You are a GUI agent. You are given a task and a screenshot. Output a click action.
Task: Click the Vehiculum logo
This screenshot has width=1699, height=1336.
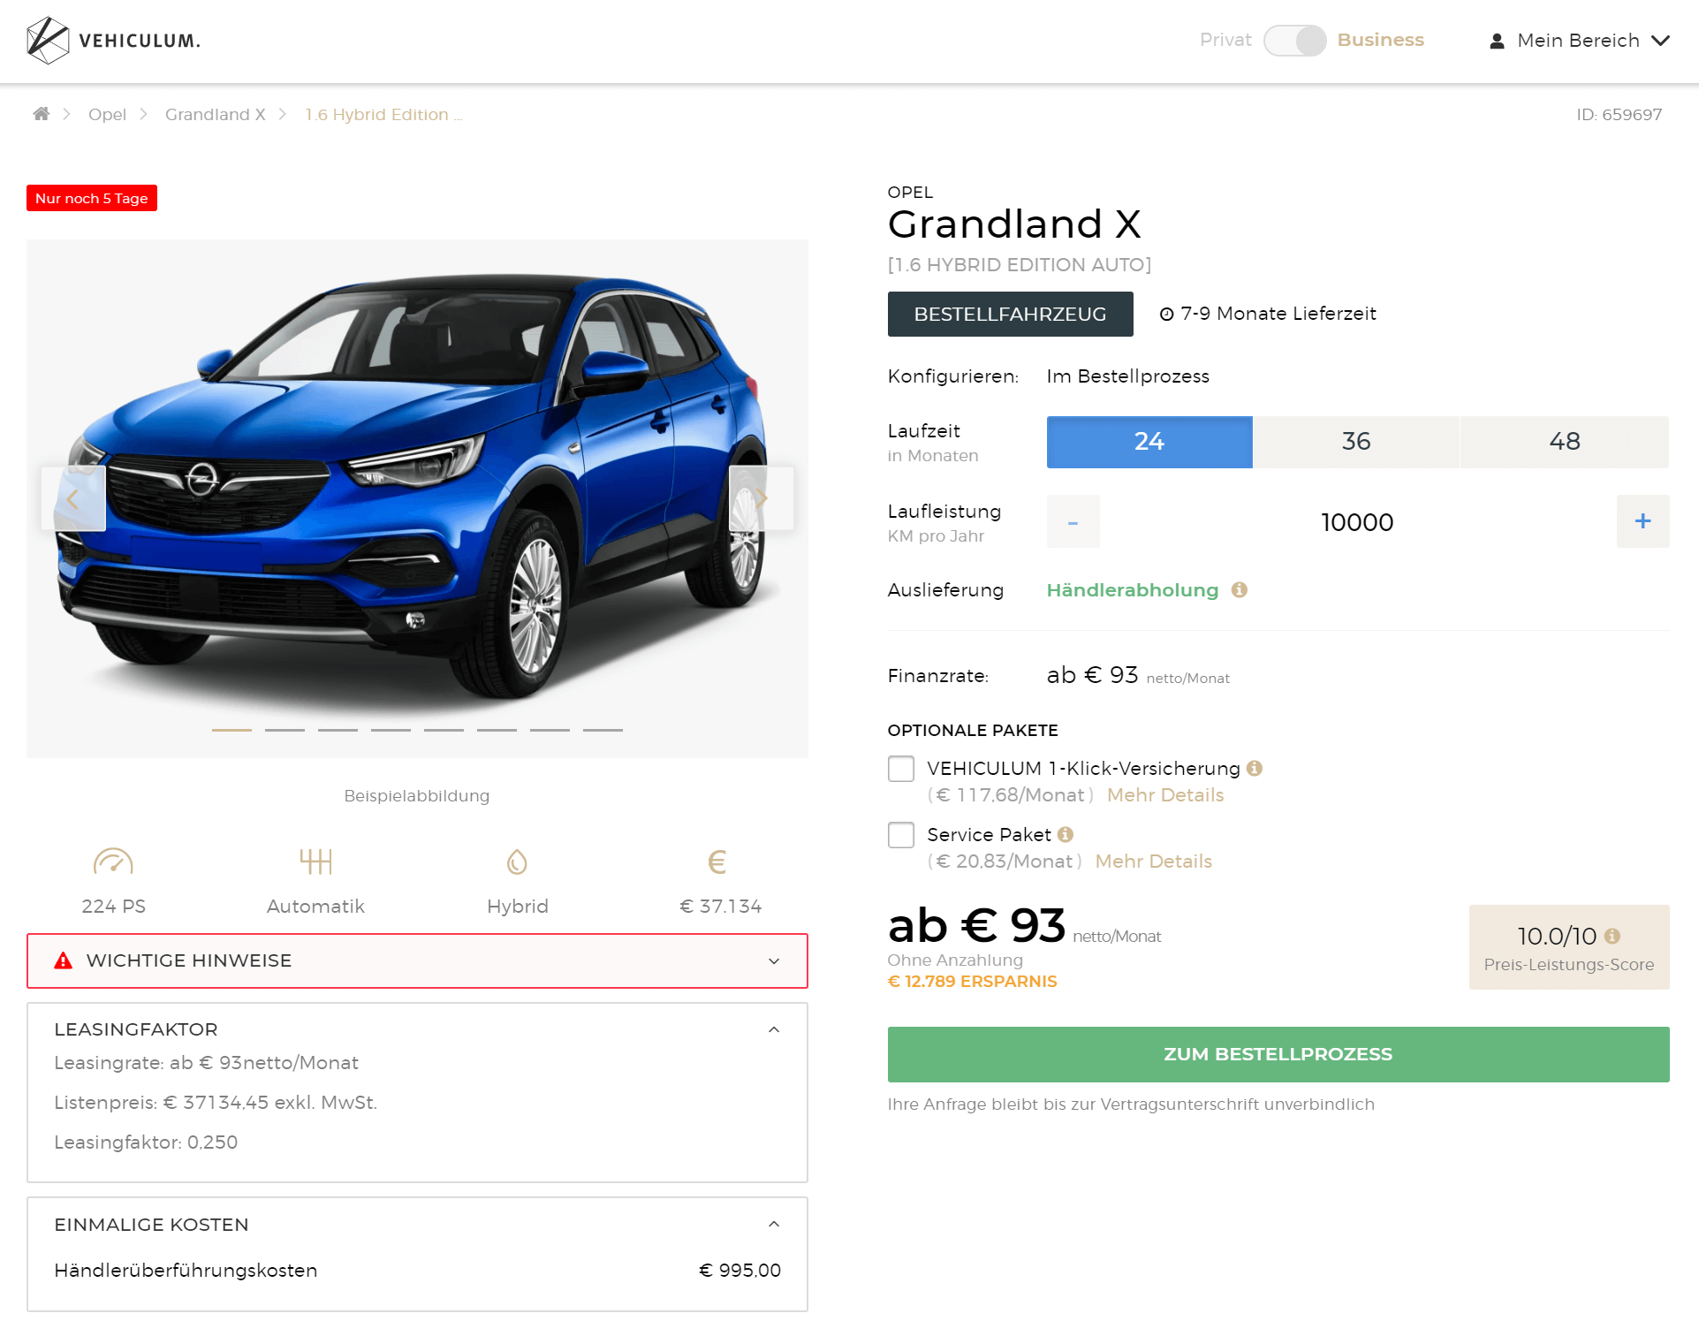(113, 41)
